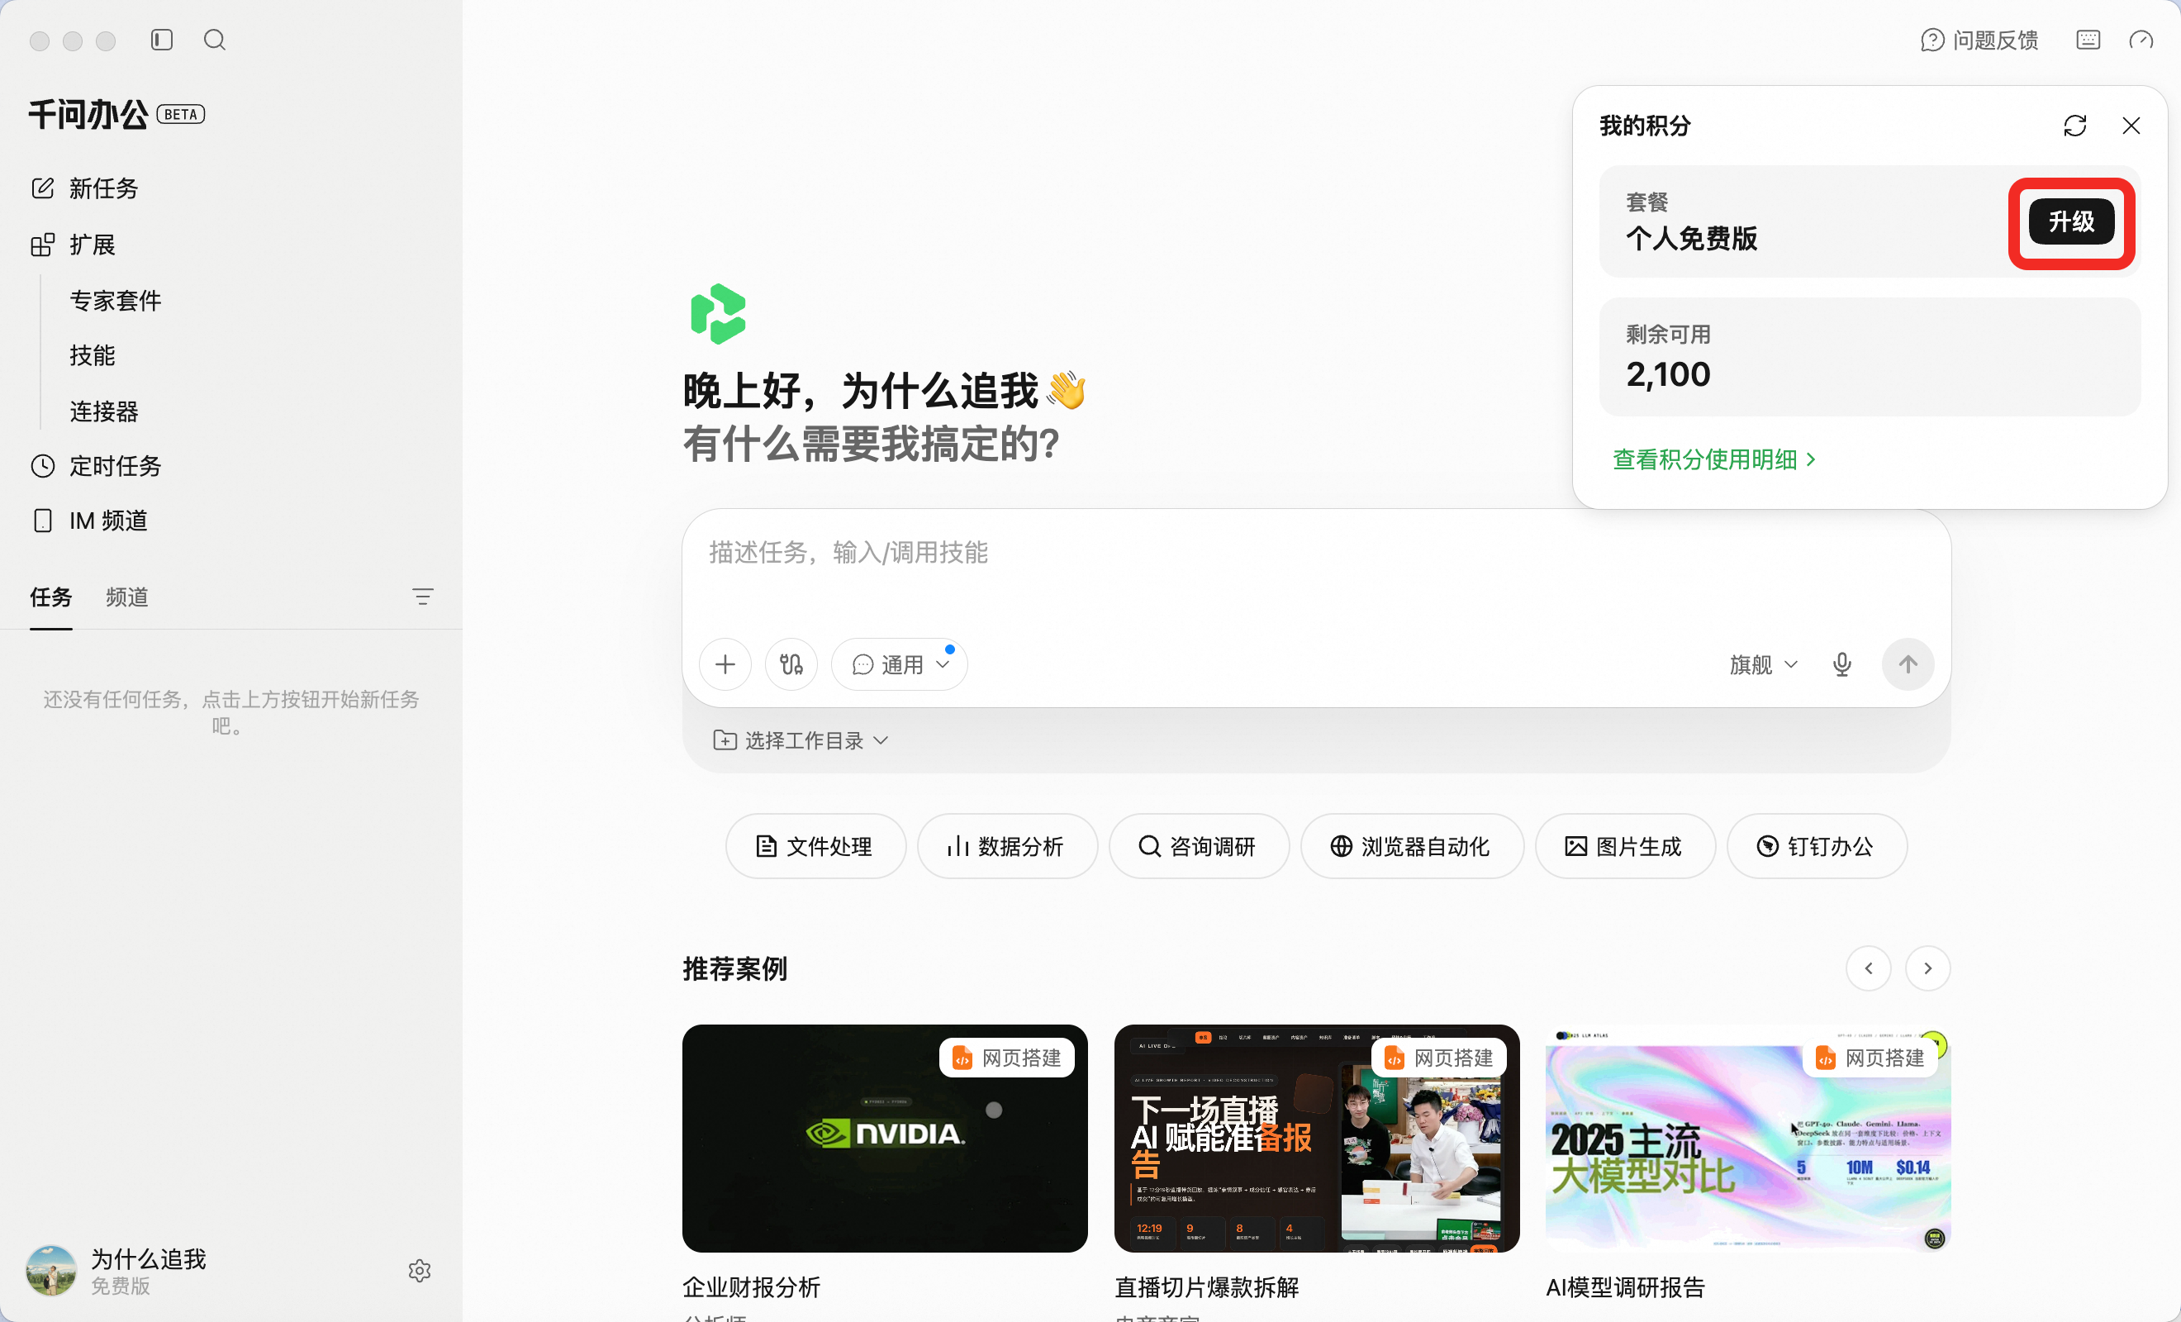Switch to the 任务 tab

click(51, 597)
